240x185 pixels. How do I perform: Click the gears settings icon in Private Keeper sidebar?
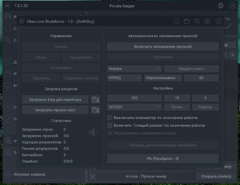pos(8,40)
